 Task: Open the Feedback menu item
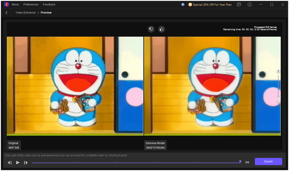49,5
